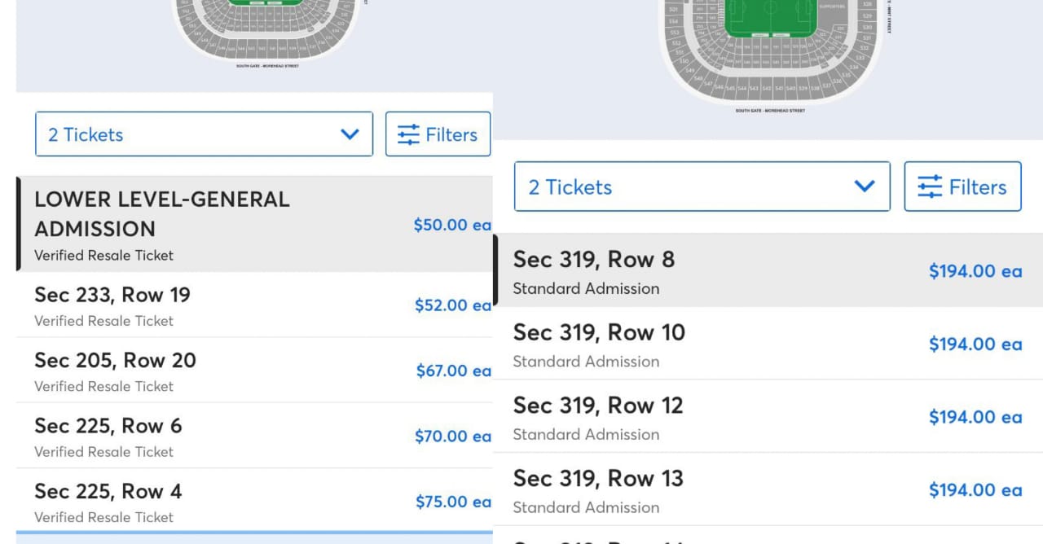Select the Sec 319, Row 8 listing
Screen dimensions: 1043x544
click(x=733, y=271)
